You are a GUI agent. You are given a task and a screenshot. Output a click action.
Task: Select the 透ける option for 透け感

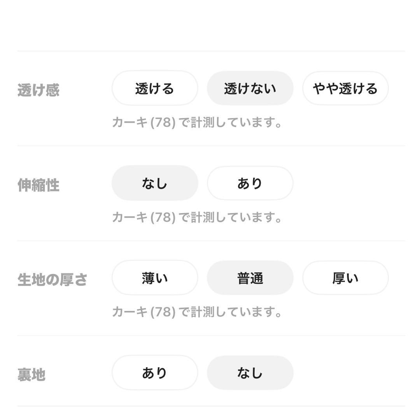tap(155, 89)
